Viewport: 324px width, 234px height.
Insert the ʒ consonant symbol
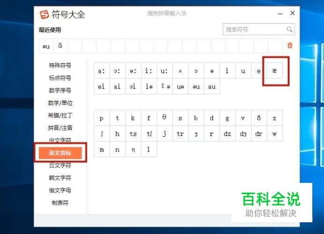(x=196, y=134)
